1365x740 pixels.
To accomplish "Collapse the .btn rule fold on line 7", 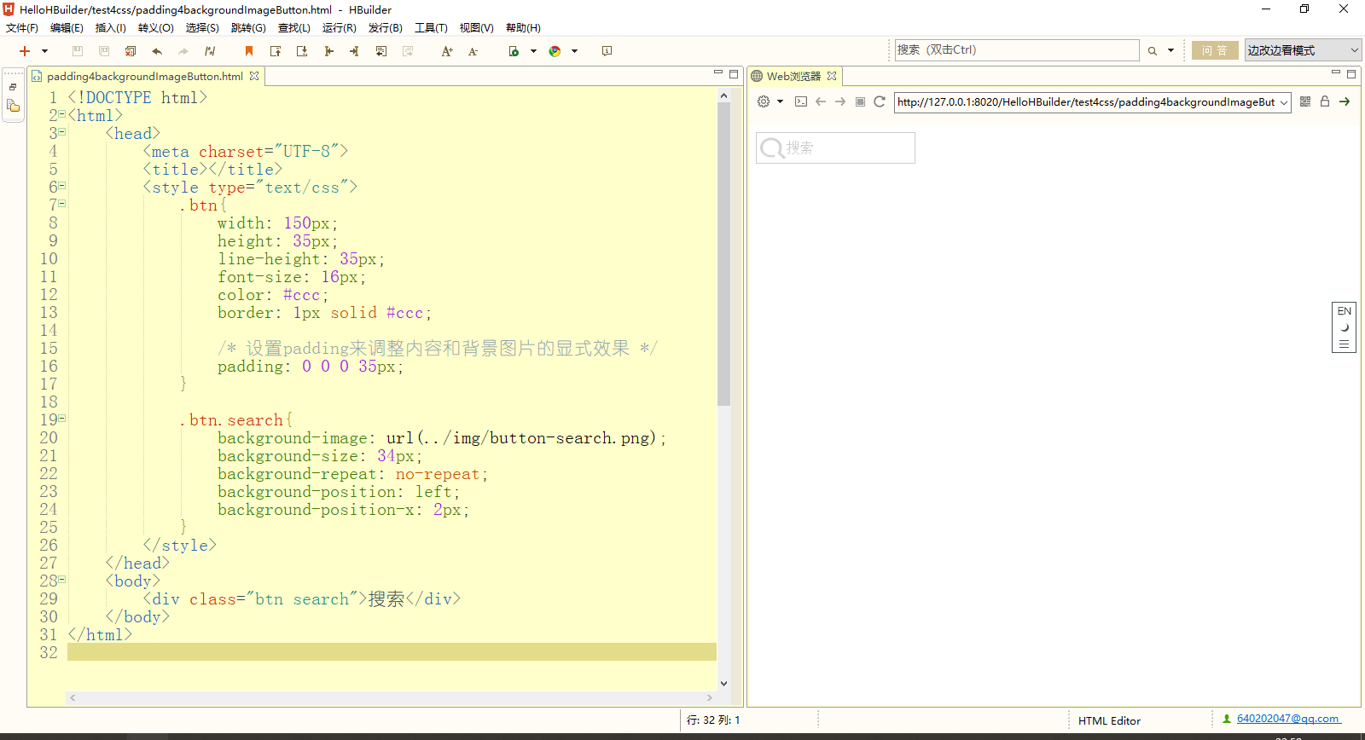I will point(62,204).
